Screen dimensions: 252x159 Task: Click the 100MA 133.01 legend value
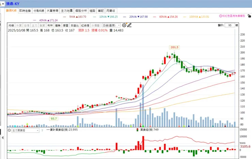click(199, 17)
